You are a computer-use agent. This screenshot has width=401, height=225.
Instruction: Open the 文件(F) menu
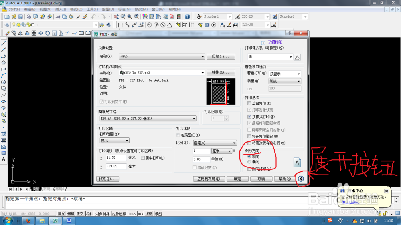(14, 10)
